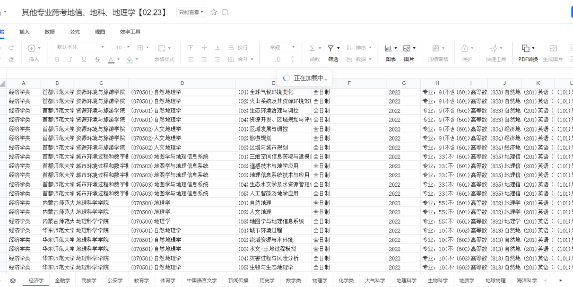The width and height of the screenshot is (573, 287).
Task: Select column D header
Action: click(182, 83)
